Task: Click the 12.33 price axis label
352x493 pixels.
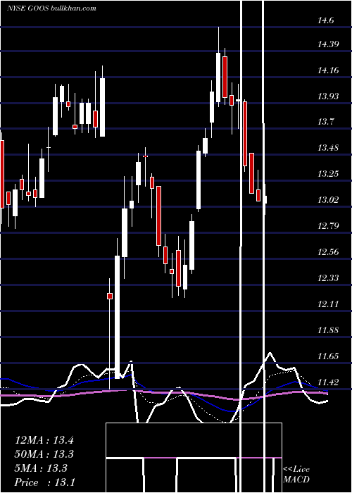Action: coord(328,278)
